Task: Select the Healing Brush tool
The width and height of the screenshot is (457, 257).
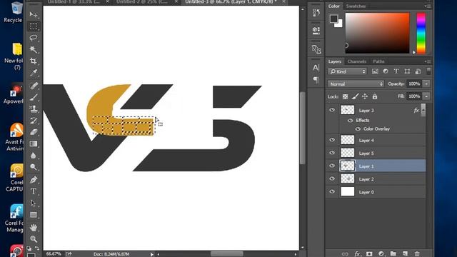Action: click(34, 86)
